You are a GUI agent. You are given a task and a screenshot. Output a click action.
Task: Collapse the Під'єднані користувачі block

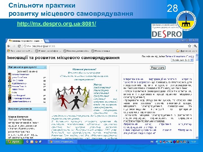(45, 67)
